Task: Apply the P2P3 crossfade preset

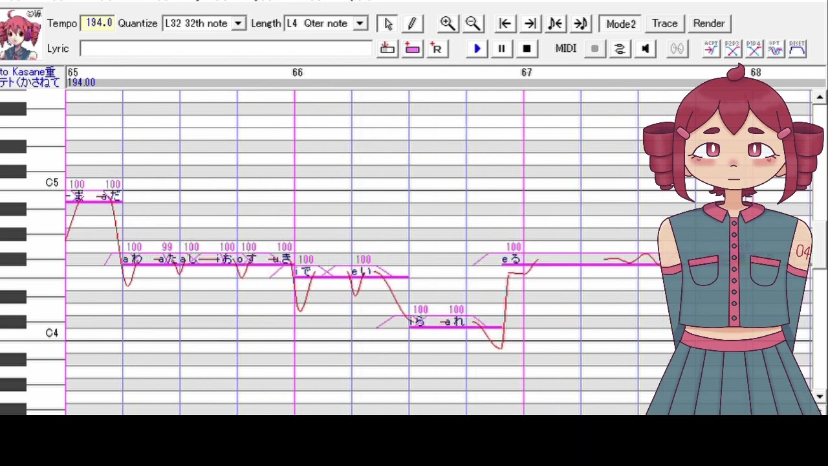Action: 732,49
